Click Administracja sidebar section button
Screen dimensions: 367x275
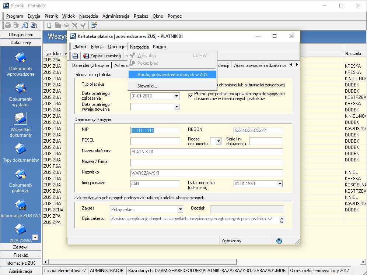pos(21,271)
